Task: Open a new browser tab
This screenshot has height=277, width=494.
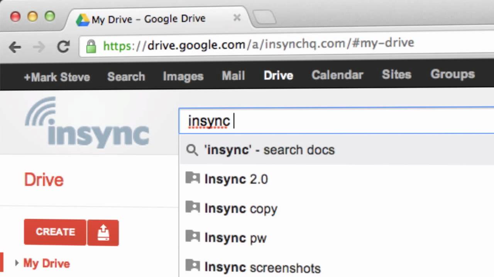Action: [x=265, y=18]
